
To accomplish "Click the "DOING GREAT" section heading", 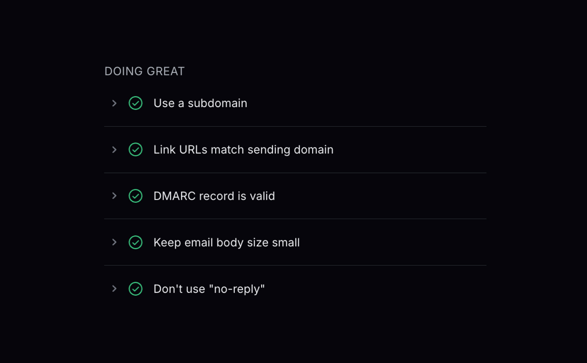I will click(145, 71).
